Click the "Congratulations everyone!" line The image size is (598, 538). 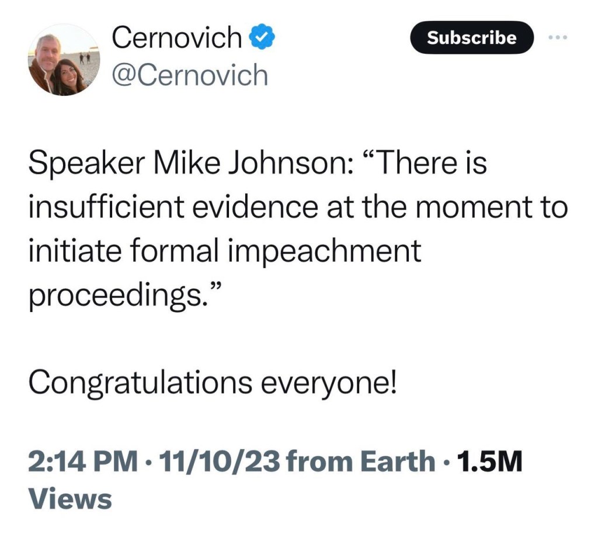[x=213, y=383]
